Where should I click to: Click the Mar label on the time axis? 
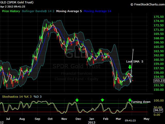pos(119,119)
